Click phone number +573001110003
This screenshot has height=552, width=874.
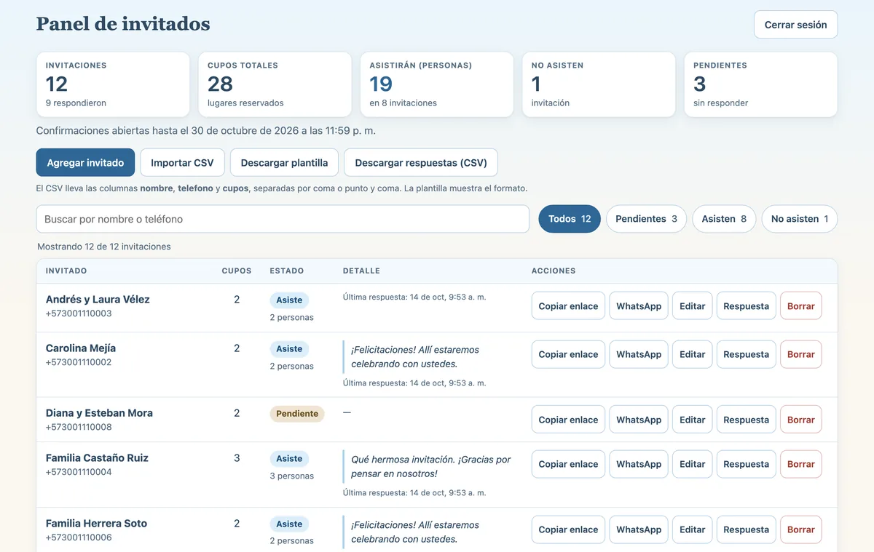point(79,313)
